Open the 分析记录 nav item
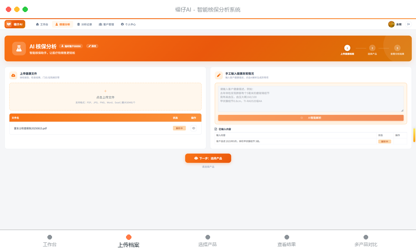 (x=84, y=24)
